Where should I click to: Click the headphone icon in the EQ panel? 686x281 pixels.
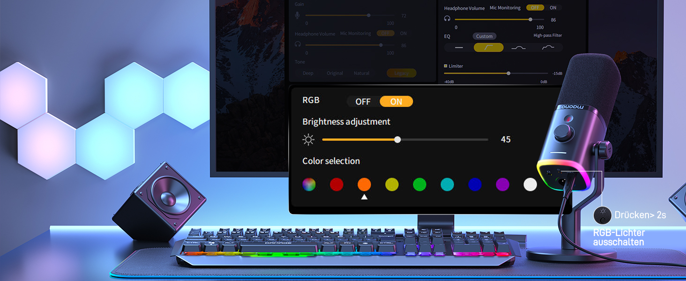(447, 19)
